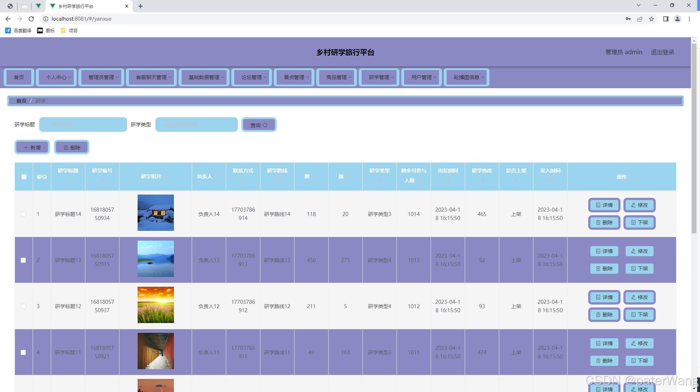Tick the select-all checkbox in table header
This screenshot has height=392, width=700.
[x=24, y=177]
